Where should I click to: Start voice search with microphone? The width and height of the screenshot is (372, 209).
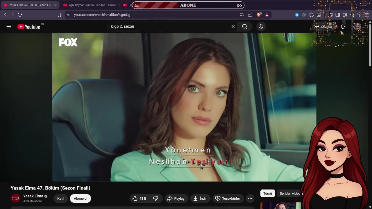261,26
